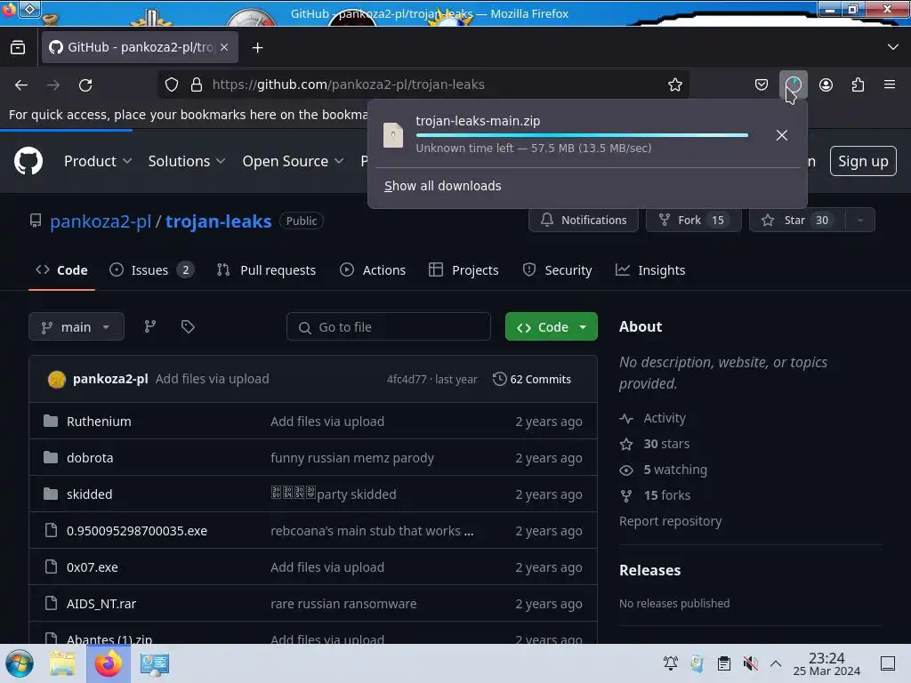Screen dimensions: 911x683
Task: Click the trojan-leaks-main.zip file icon
Action: (x=393, y=135)
